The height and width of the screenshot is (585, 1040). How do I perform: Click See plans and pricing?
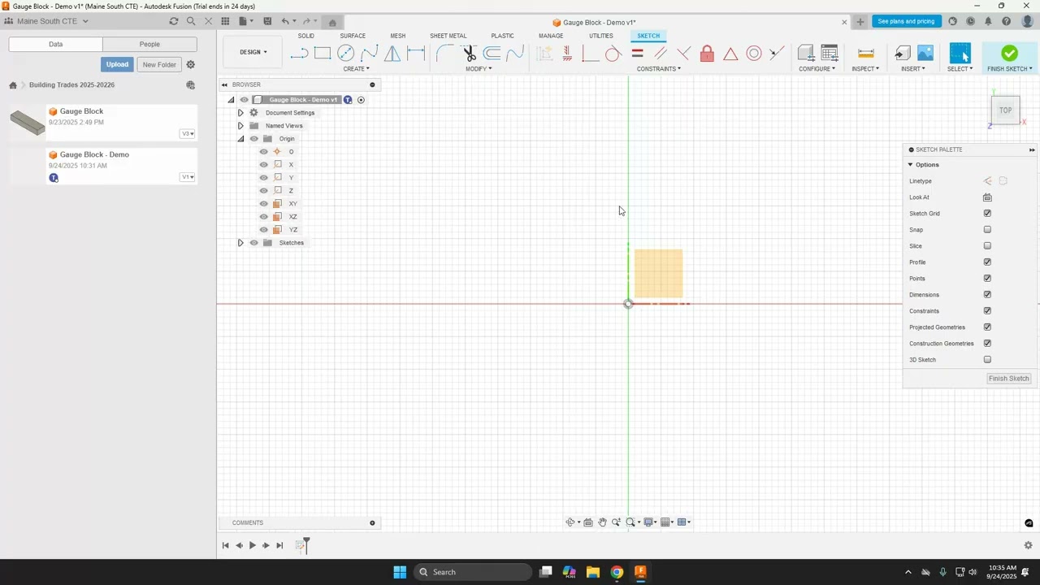click(906, 21)
